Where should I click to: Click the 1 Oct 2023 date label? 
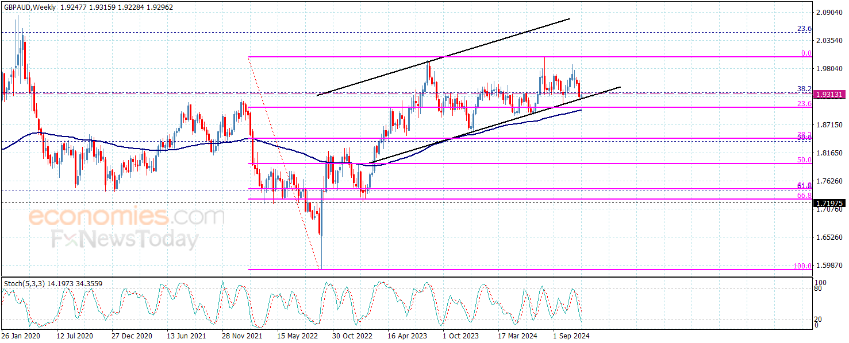click(461, 335)
